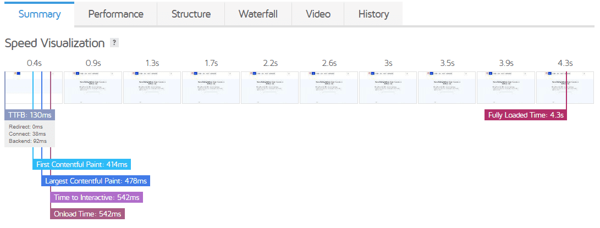The image size is (600, 228).
Task: Select the Waterfall tab
Action: (258, 14)
